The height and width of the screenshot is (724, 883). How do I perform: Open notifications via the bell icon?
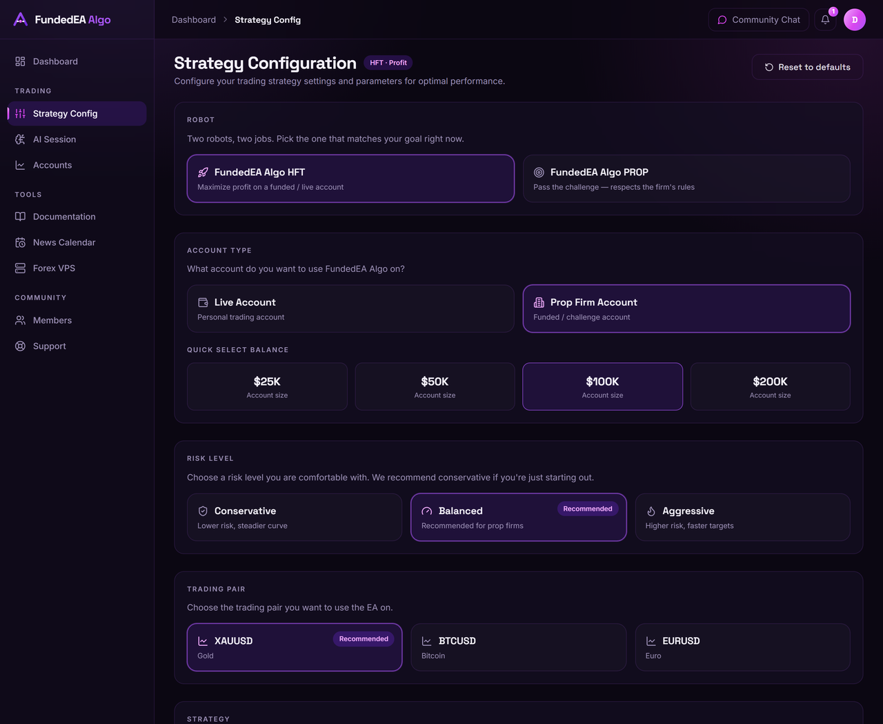825,20
